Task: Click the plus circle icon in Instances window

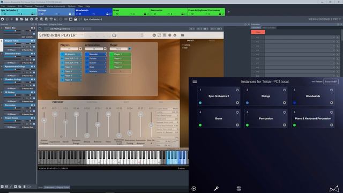Action: click(194, 188)
